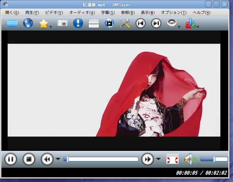
Task: Close the SMPlayer window
Action: [x=224, y=4]
